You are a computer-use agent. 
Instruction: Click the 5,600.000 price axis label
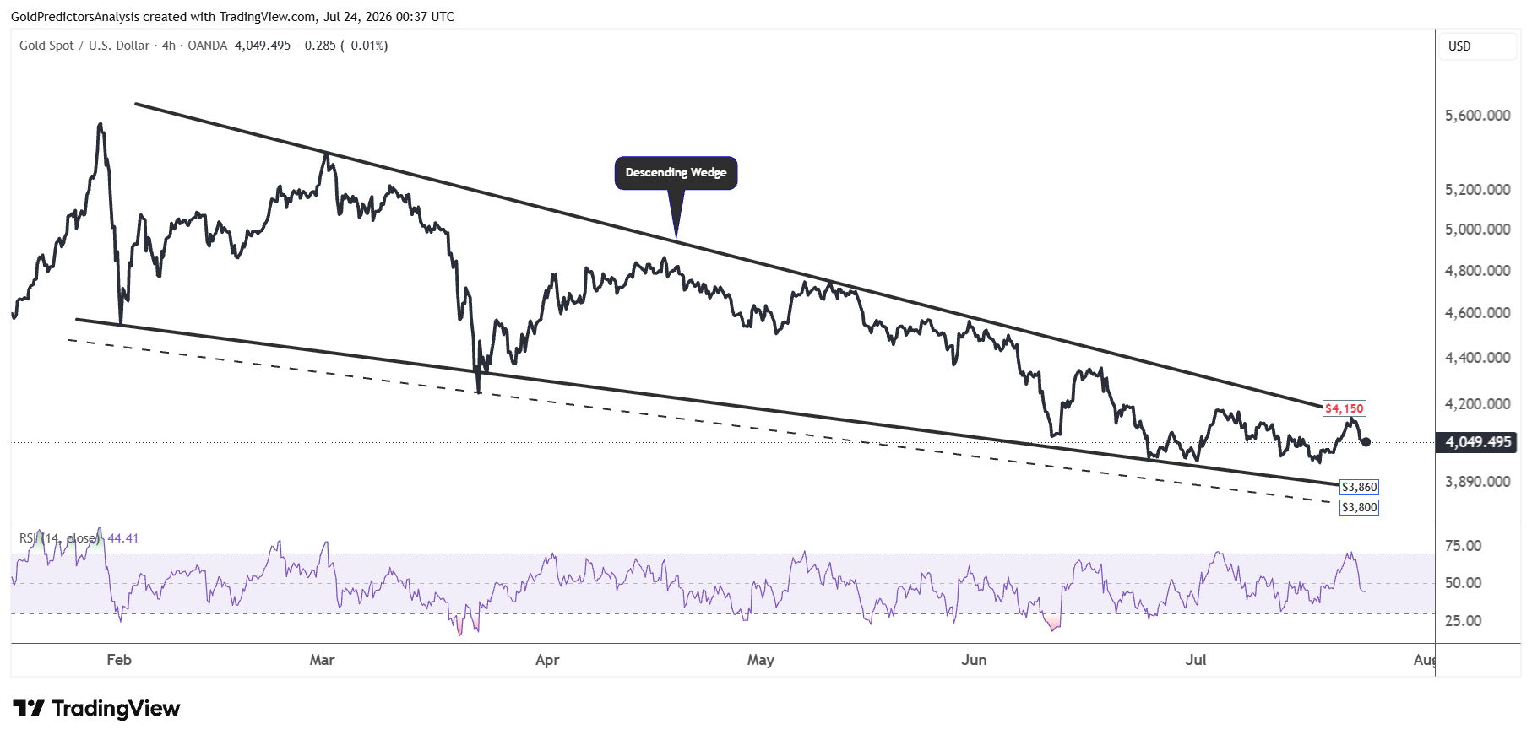(x=1477, y=116)
